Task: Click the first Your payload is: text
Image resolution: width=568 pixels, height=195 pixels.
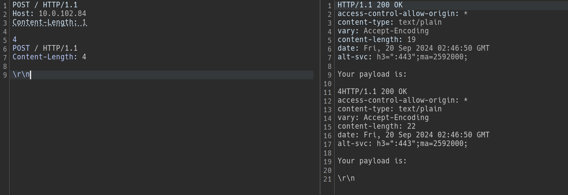Action: (x=372, y=75)
